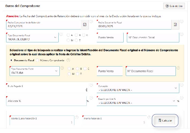Select letter A for Nota de Débito
The height and width of the screenshot is (133, 190).
point(68,35)
